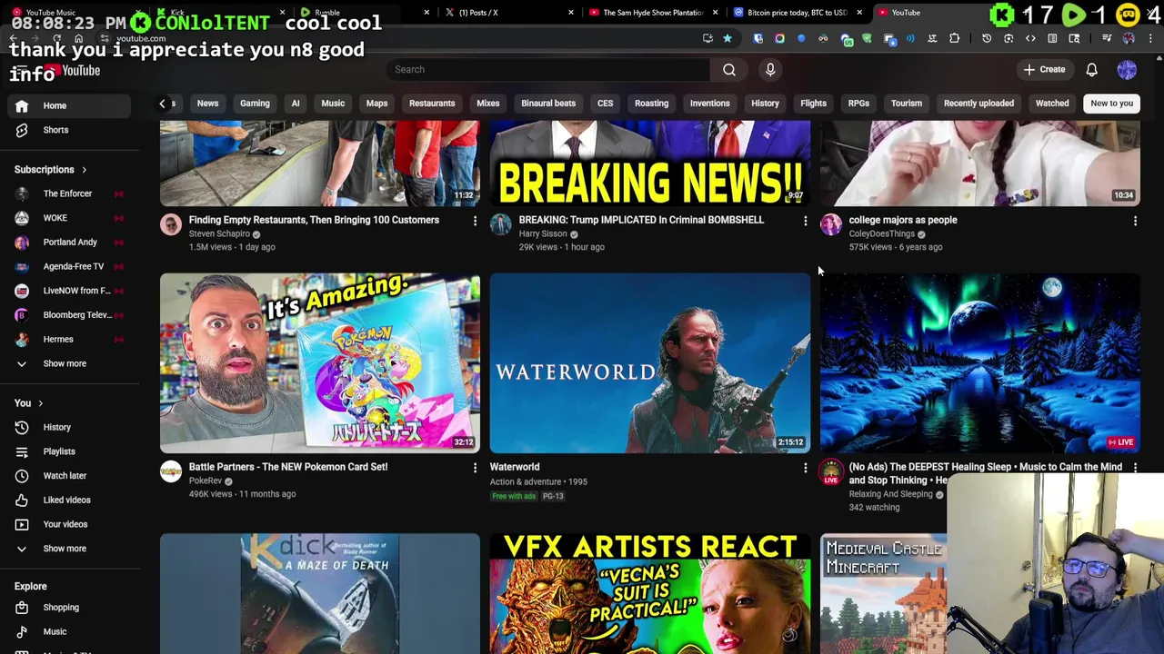The width and height of the screenshot is (1164, 654).
Task: Play the Battle Partners Pokemon thumbnail
Action: pyautogui.click(x=320, y=363)
